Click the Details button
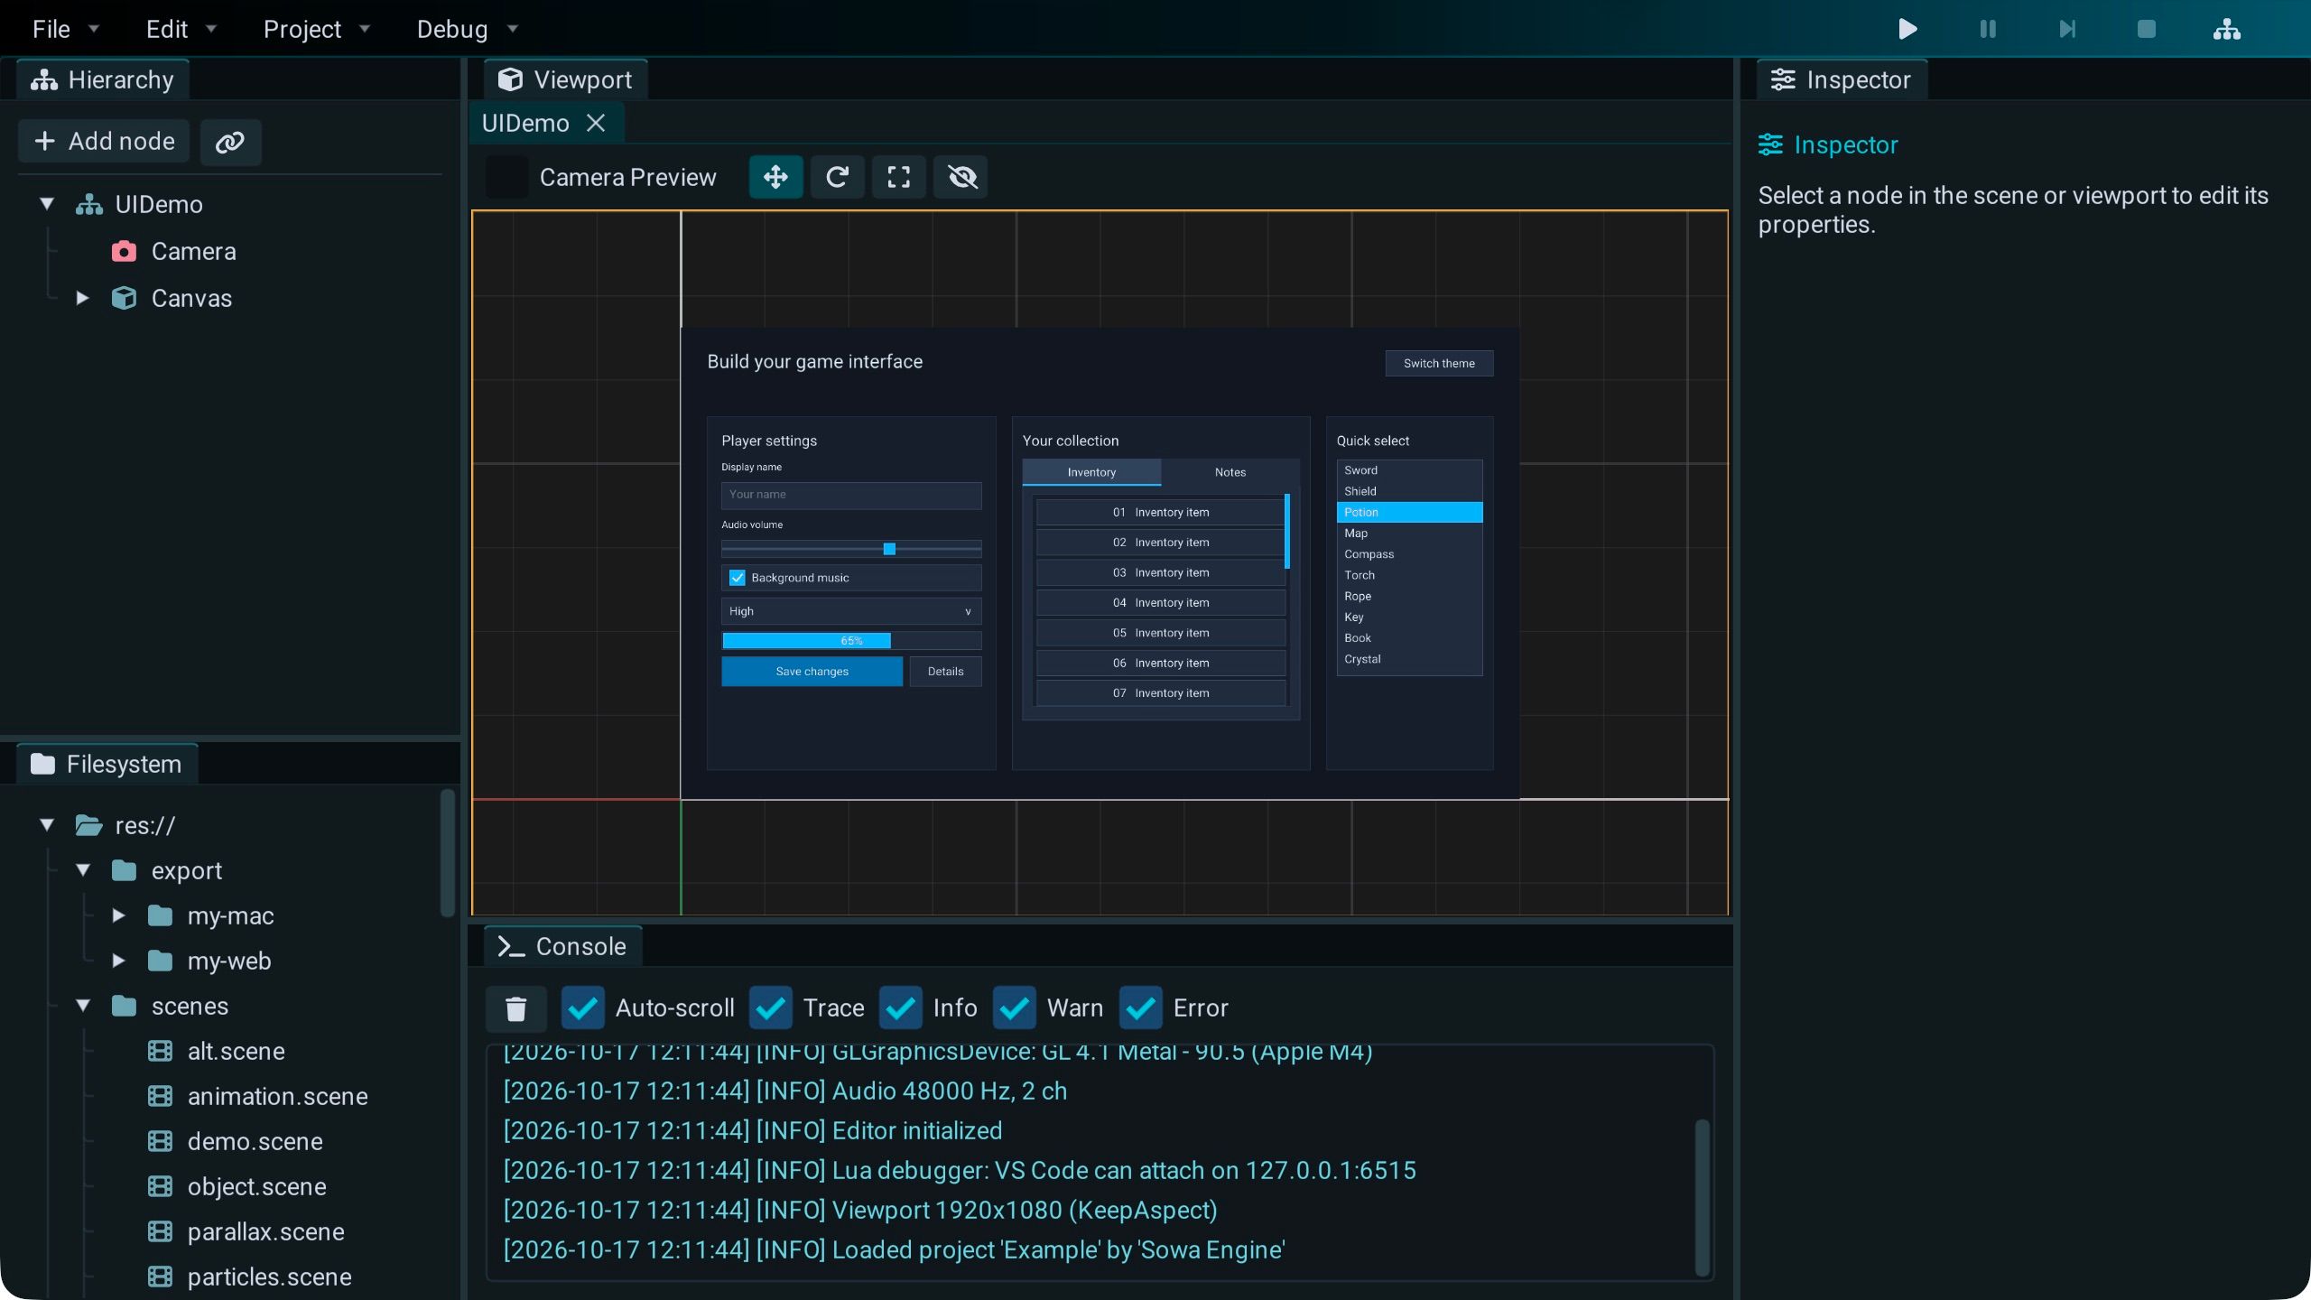 pos(945,672)
